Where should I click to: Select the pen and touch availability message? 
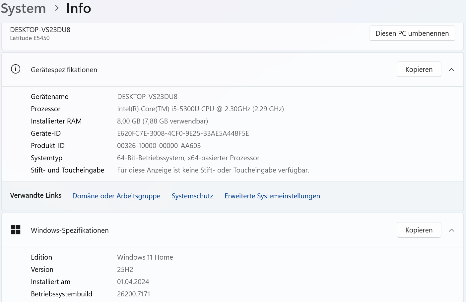213,170
